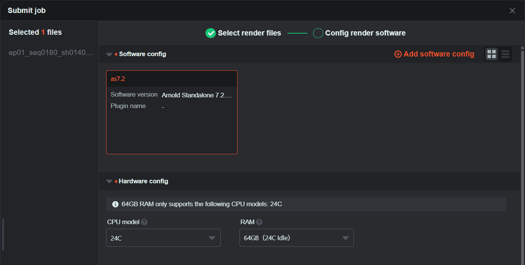Screen dimensions: 525x265
Task: Switch to grid view of software configs
Action: click(492, 54)
